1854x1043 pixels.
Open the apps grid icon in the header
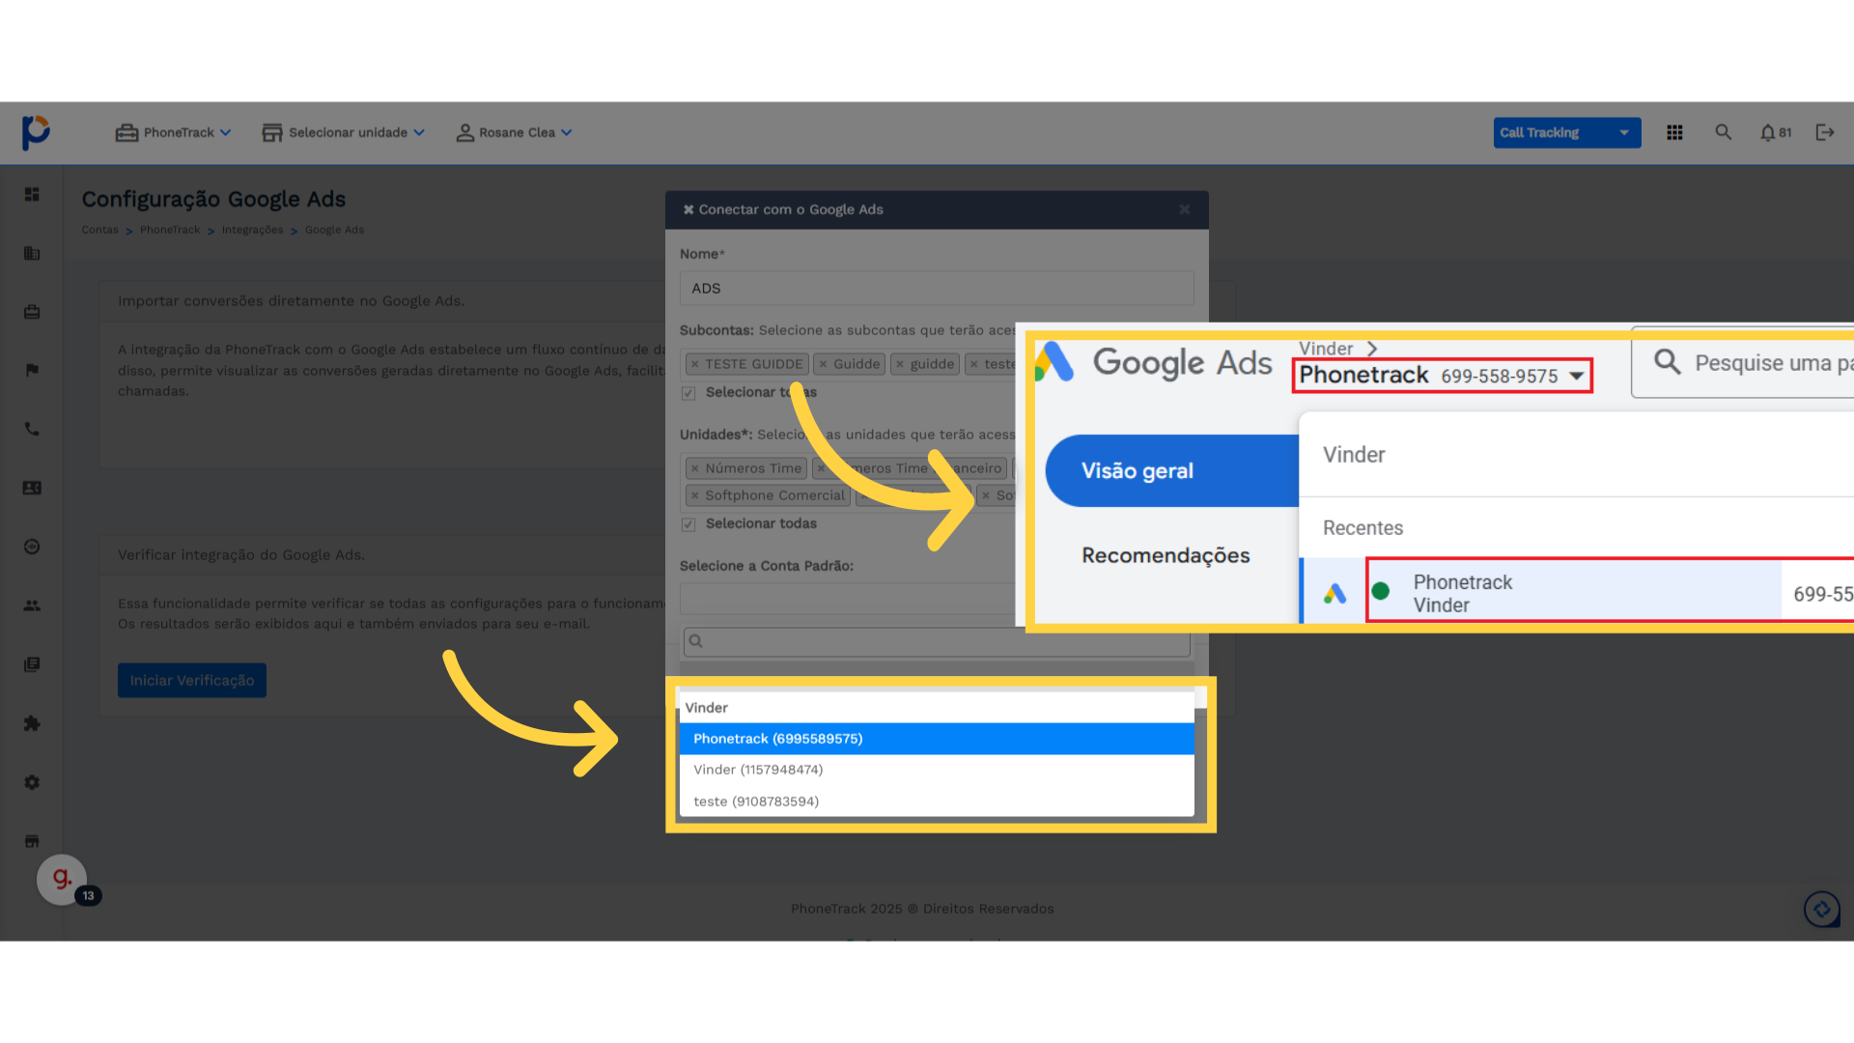1674,132
